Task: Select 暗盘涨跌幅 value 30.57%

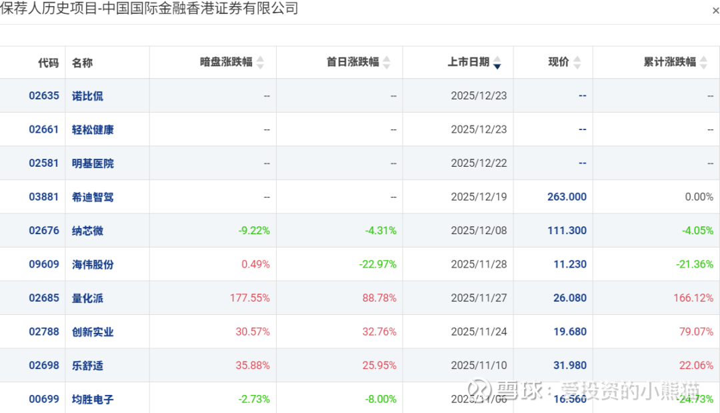Action: click(x=253, y=332)
